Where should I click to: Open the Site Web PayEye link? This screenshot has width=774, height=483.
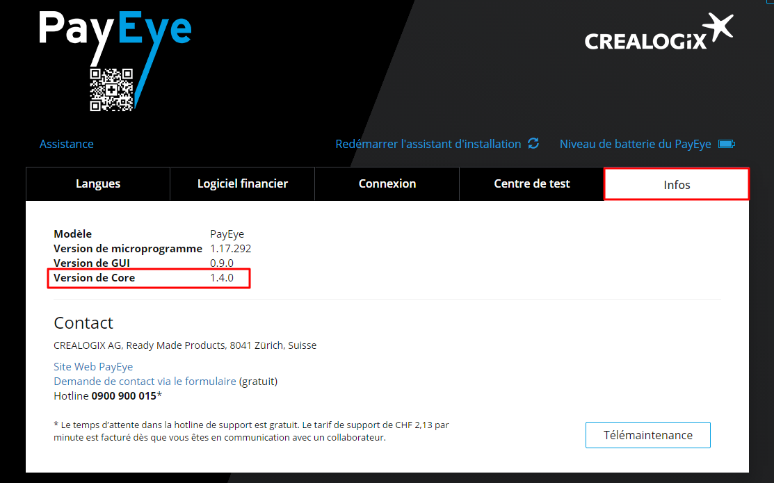tap(93, 366)
